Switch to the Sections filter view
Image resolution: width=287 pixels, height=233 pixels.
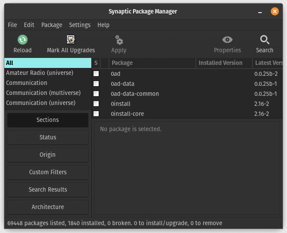48,120
